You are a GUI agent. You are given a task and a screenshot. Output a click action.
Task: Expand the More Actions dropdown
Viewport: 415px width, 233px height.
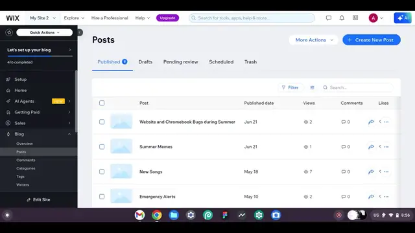314,40
